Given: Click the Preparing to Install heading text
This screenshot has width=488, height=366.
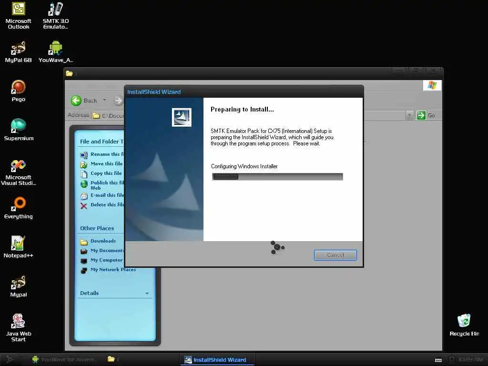Looking at the screenshot, I should click(242, 109).
